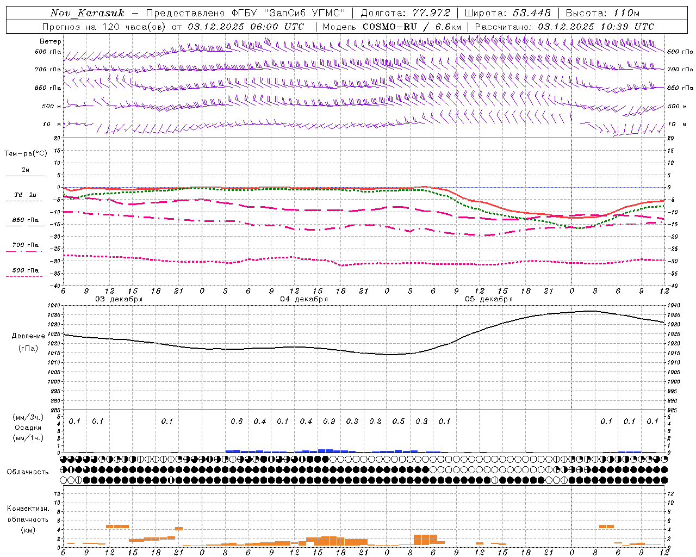Click the Осадки precipitation label

[28, 428]
